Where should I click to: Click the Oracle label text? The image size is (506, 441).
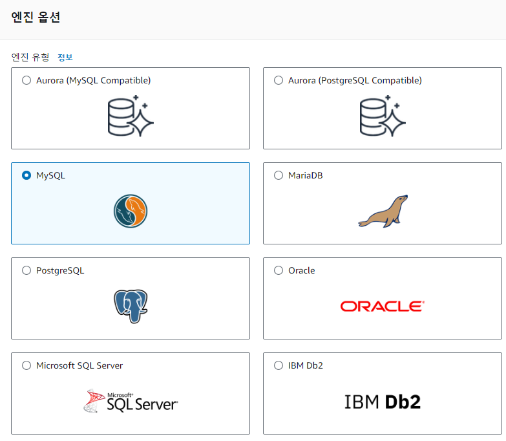pos(301,270)
